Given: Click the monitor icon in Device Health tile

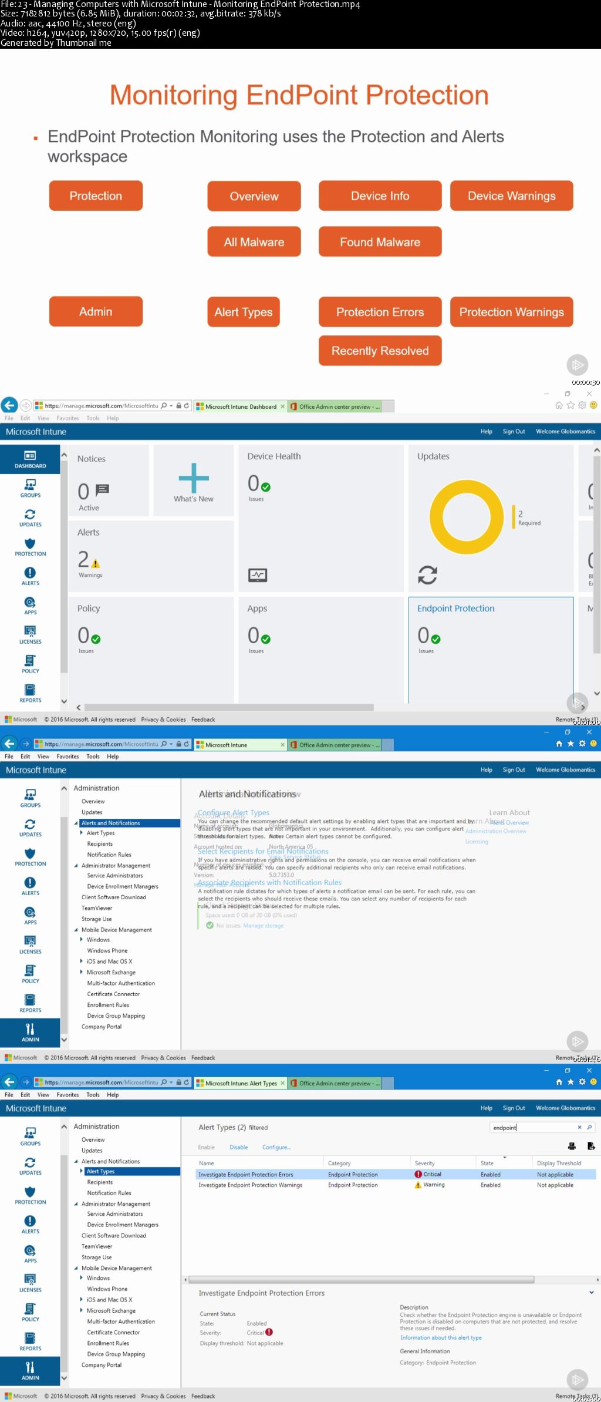Looking at the screenshot, I should (258, 575).
